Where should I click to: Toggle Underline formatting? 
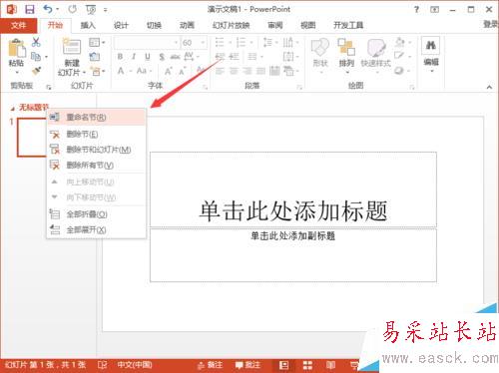pos(148,57)
